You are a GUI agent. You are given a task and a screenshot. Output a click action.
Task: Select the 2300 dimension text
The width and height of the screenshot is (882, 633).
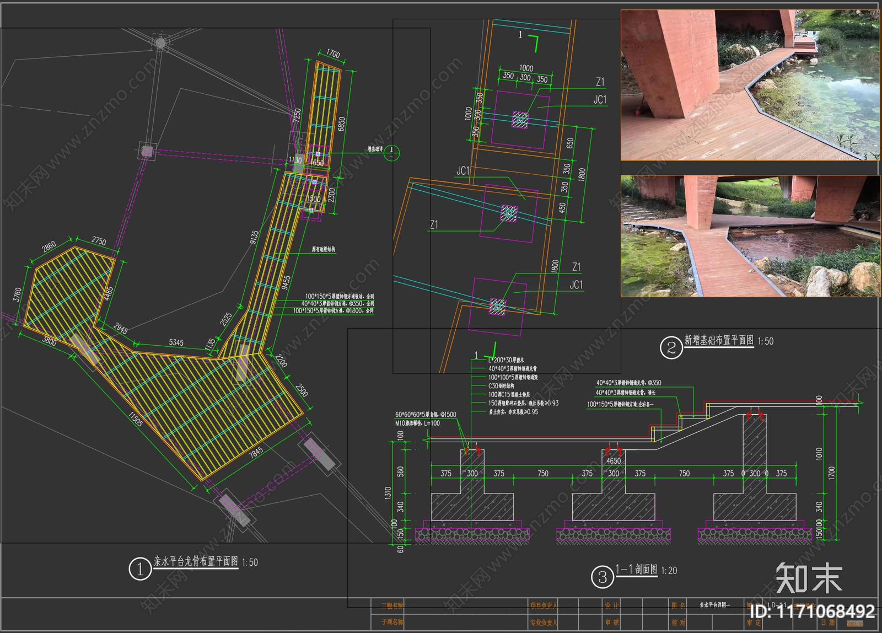(x=331, y=195)
